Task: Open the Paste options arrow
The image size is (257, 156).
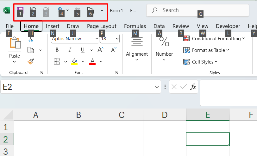Action: (x=15, y=62)
